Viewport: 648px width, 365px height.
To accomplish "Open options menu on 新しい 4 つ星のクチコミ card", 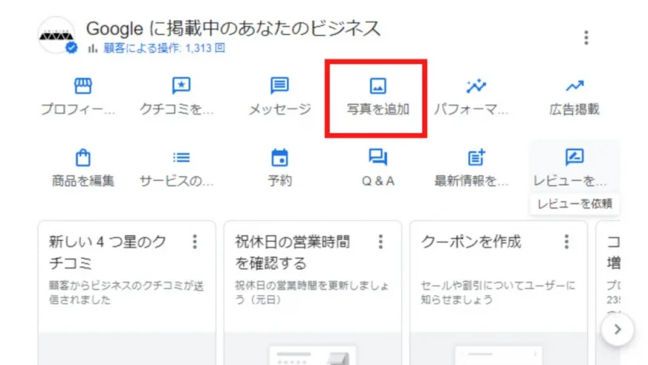I will pos(194,242).
